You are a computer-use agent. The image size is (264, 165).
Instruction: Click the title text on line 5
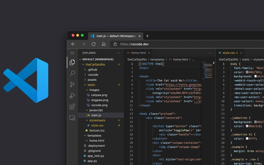pyautogui.click(x=171, y=81)
